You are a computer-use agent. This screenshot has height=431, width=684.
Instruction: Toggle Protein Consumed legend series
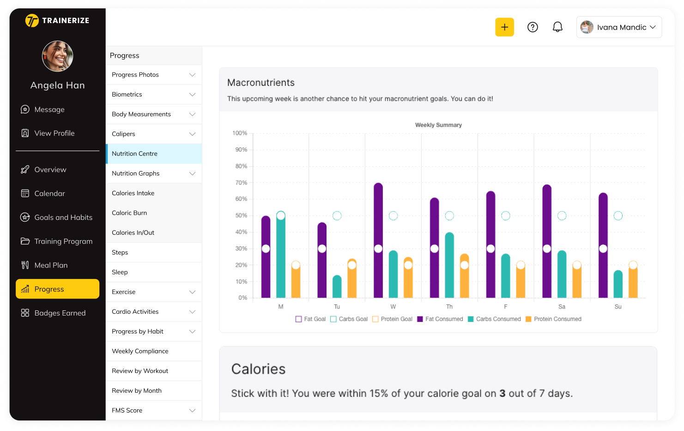(553, 319)
